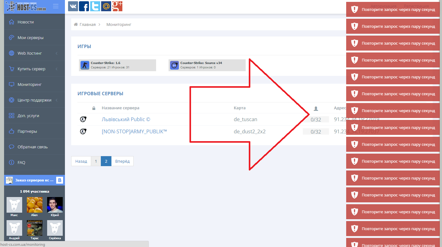This screenshot has width=442, height=247.
Task: Open Макс member avatar
Action: 14,205
